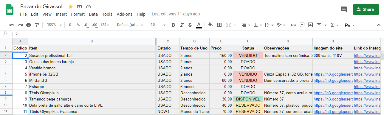Image resolution: width=384 pixels, height=115 pixels.
Task: Click the Create a filter funnel icon
Action: [319, 25]
